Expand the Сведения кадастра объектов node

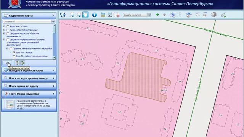(x=4, y=33)
